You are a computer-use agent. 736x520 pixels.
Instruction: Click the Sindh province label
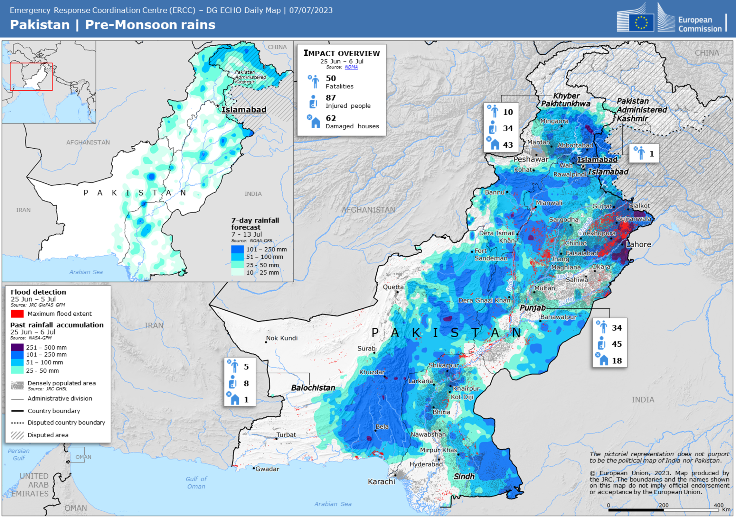pos(464,476)
